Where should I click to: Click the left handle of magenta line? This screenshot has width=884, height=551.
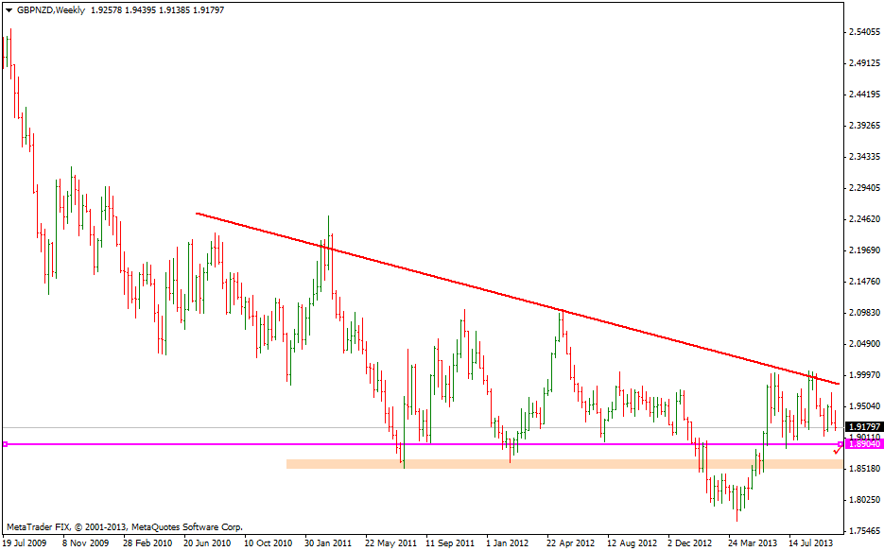[x=5, y=444]
